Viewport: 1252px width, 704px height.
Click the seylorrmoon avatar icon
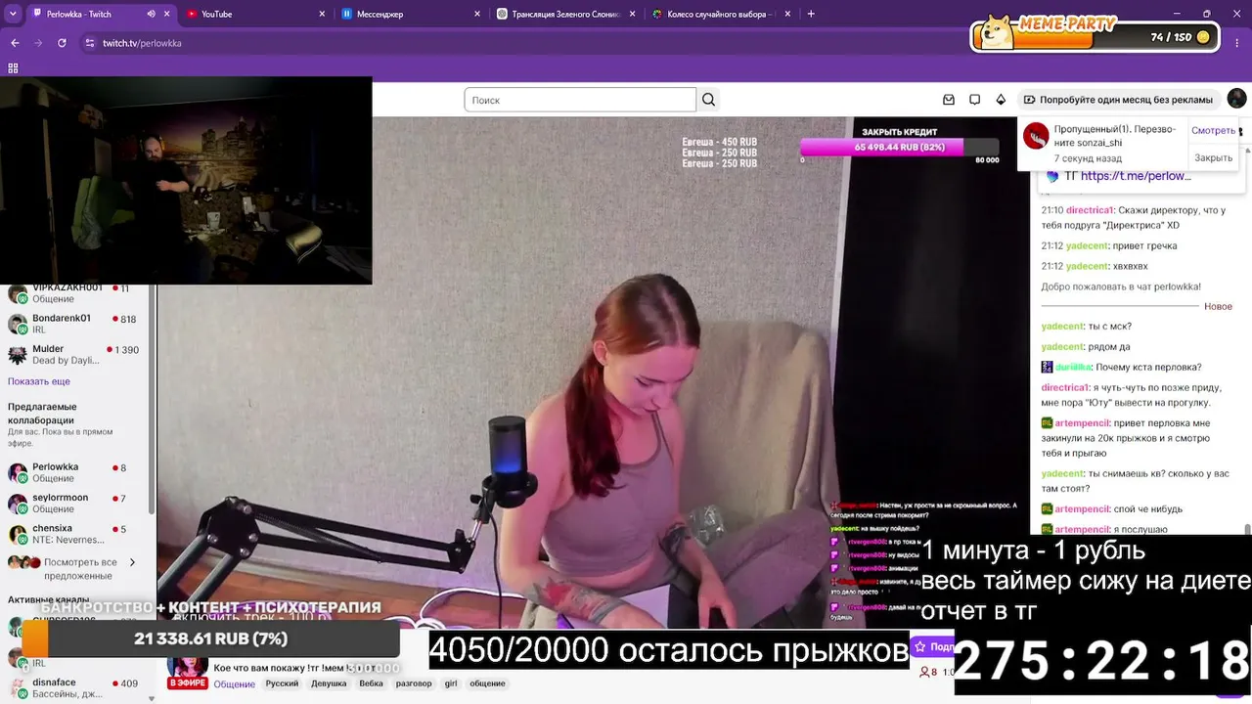[x=18, y=504]
